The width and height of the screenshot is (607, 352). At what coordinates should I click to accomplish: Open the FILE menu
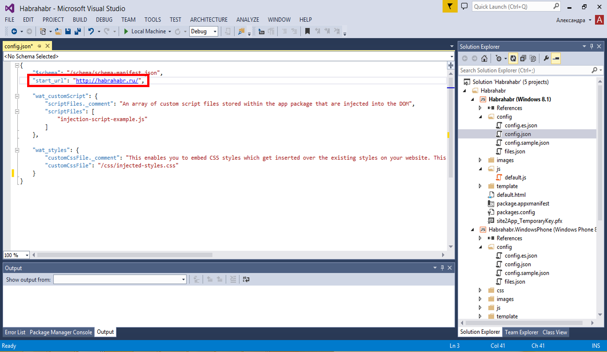(9, 20)
